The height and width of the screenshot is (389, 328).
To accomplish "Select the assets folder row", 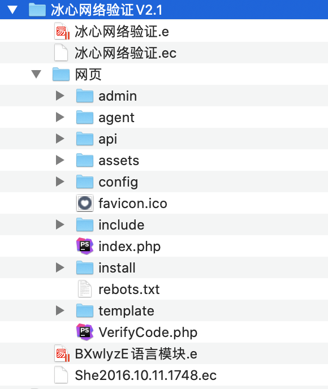I will [x=164, y=160].
